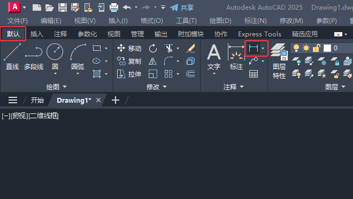Switch to the 插入 ribbon tab
The image size is (353, 199).
tap(37, 34)
